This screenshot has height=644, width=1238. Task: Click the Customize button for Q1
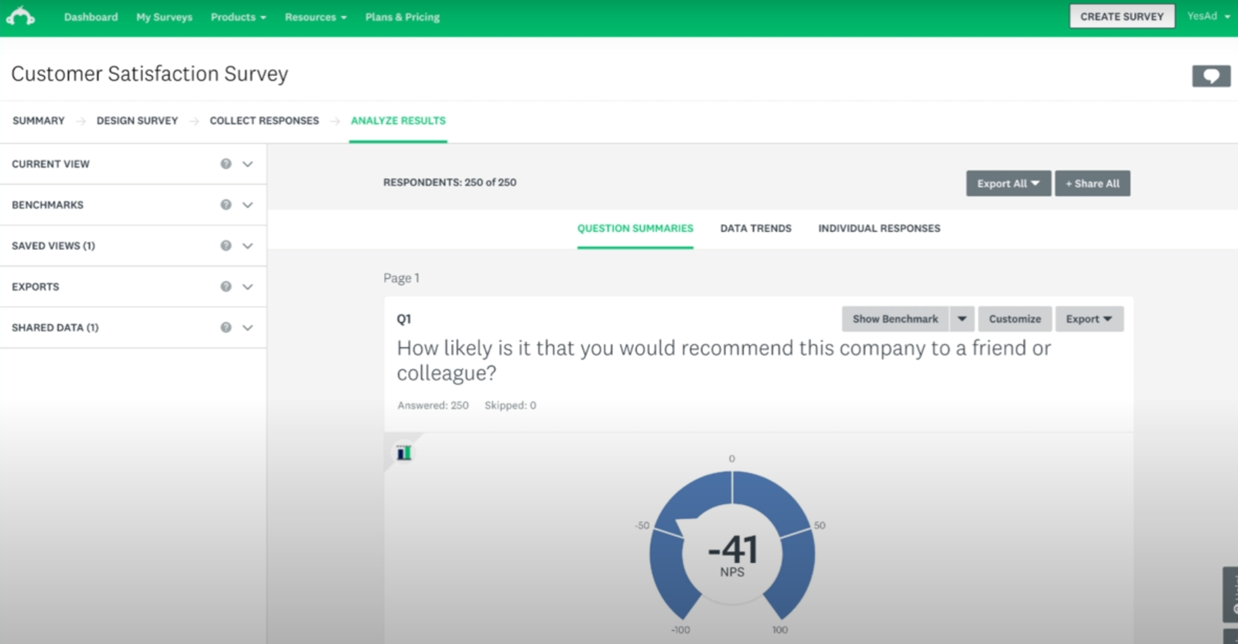[x=1015, y=319]
